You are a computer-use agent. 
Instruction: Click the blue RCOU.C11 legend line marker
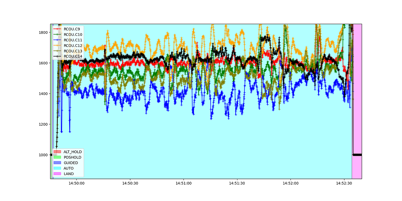click(57, 40)
